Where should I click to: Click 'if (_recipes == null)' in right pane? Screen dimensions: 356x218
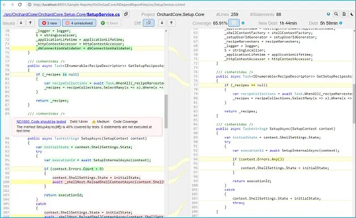(x=246, y=85)
